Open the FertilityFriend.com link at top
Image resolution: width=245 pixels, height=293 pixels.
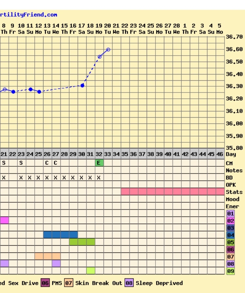pos(28,15)
